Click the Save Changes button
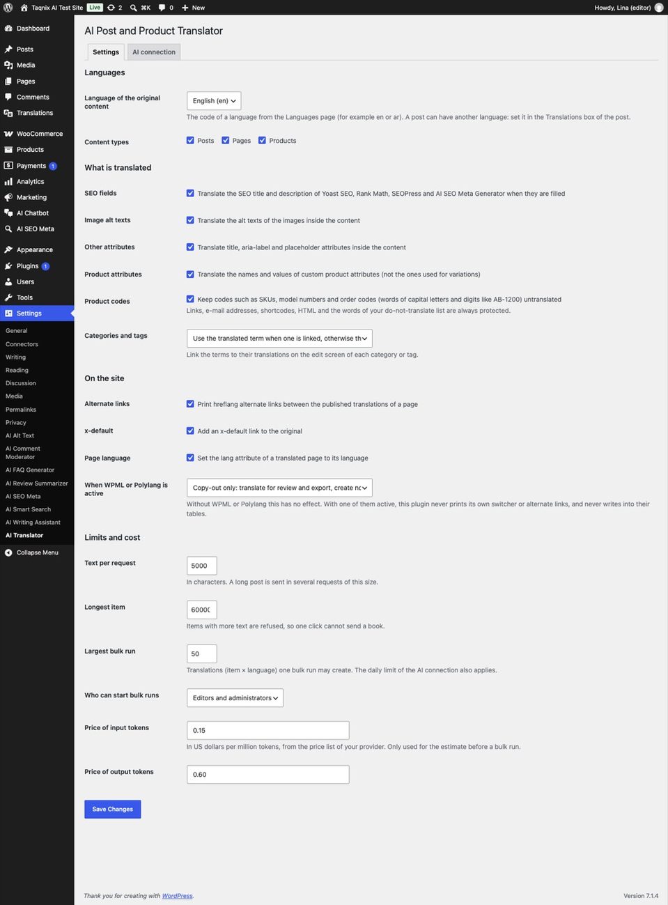The height and width of the screenshot is (905, 668). tap(113, 810)
